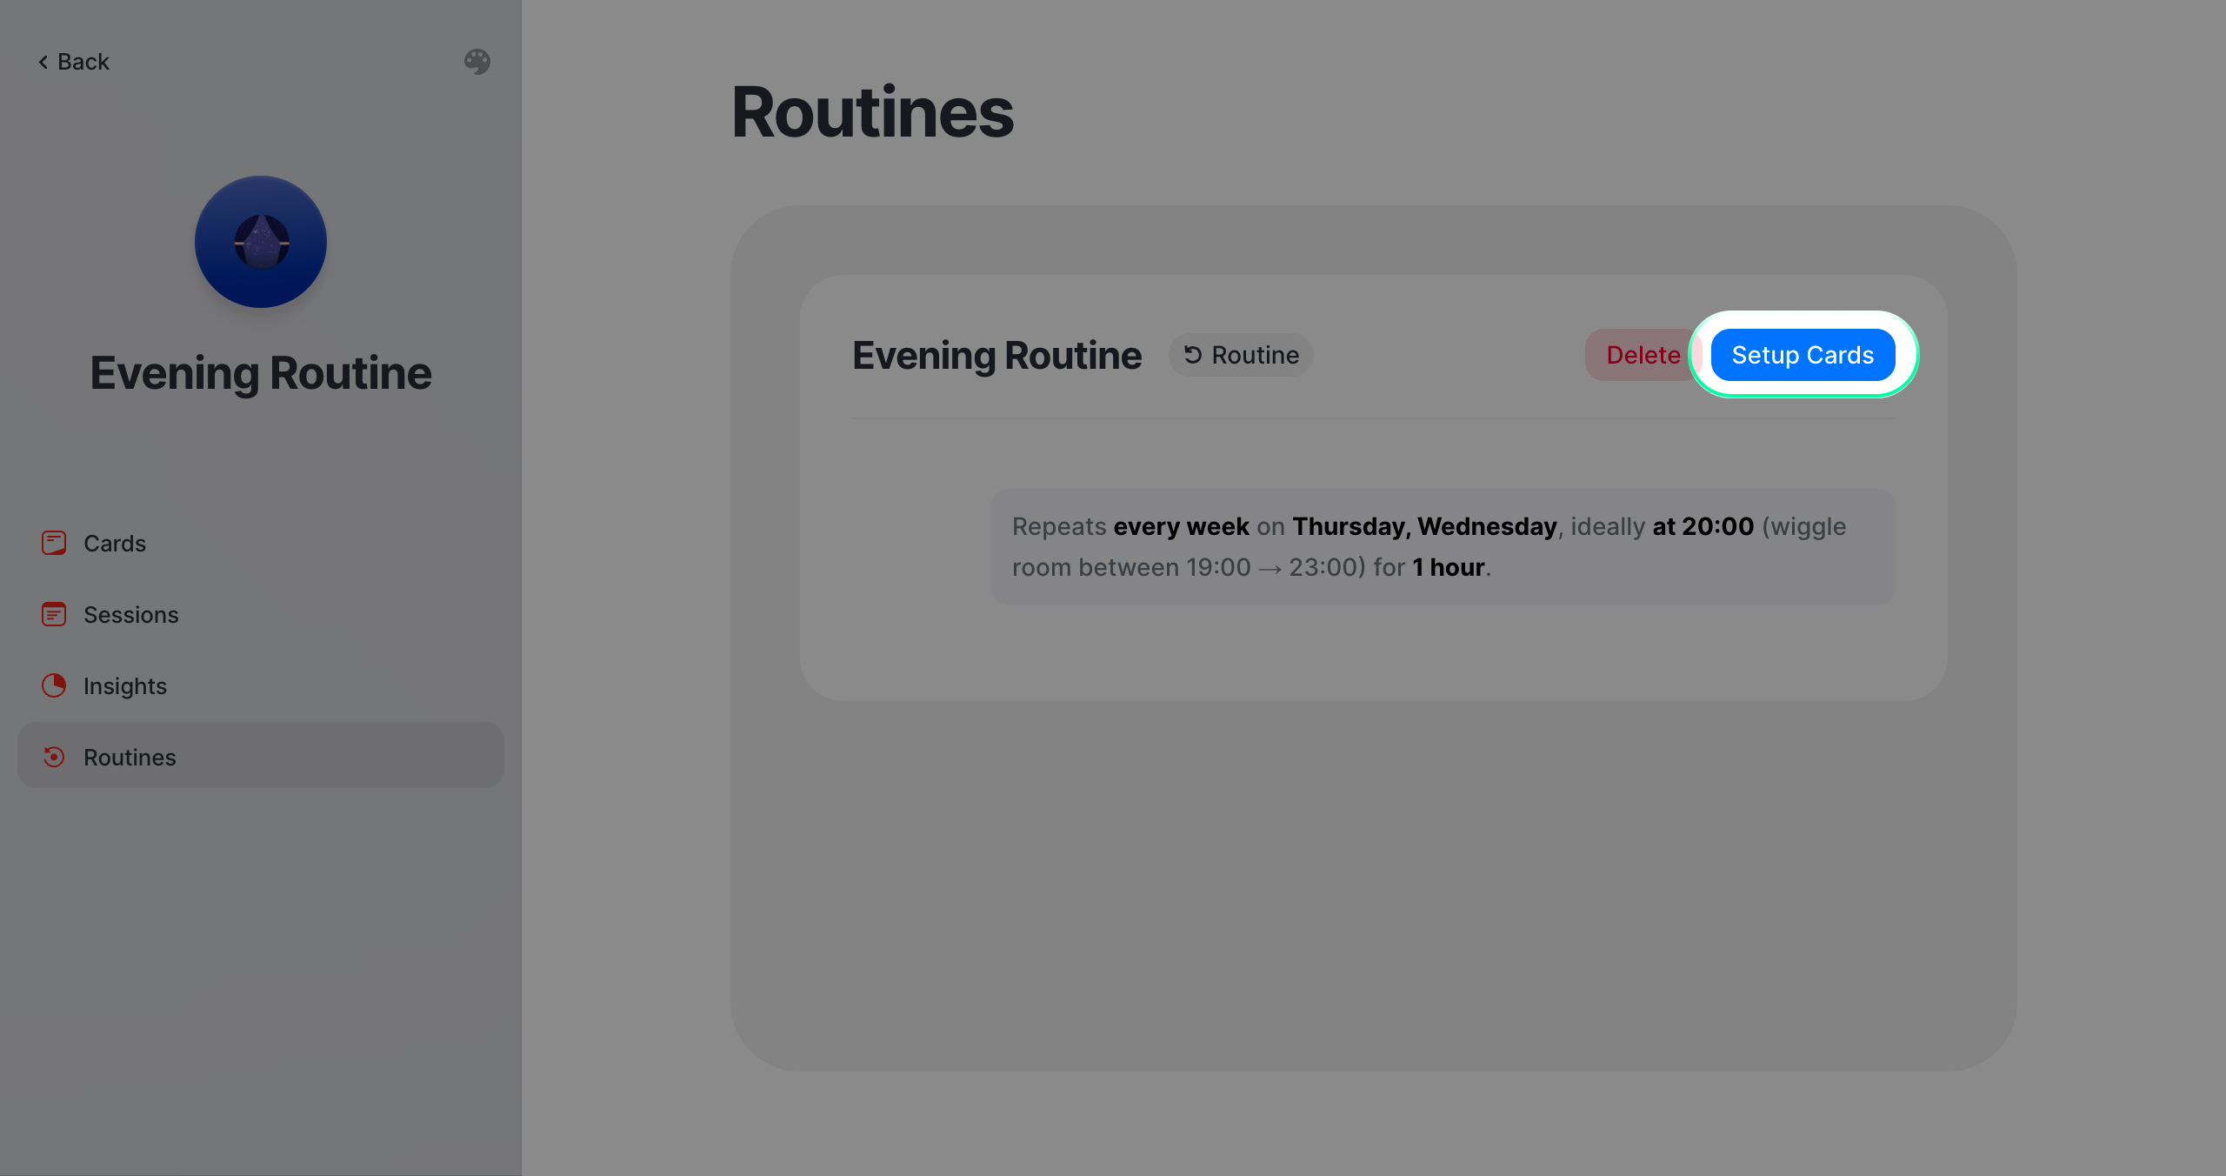Toggle Cards section in sidebar

click(113, 543)
